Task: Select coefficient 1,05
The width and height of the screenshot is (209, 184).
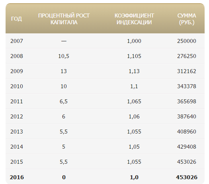Action: (134, 147)
